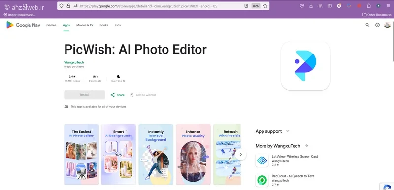Click the RecCloud - AI Speech to Text title
The image size is (394, 190).
pos(293,176)
